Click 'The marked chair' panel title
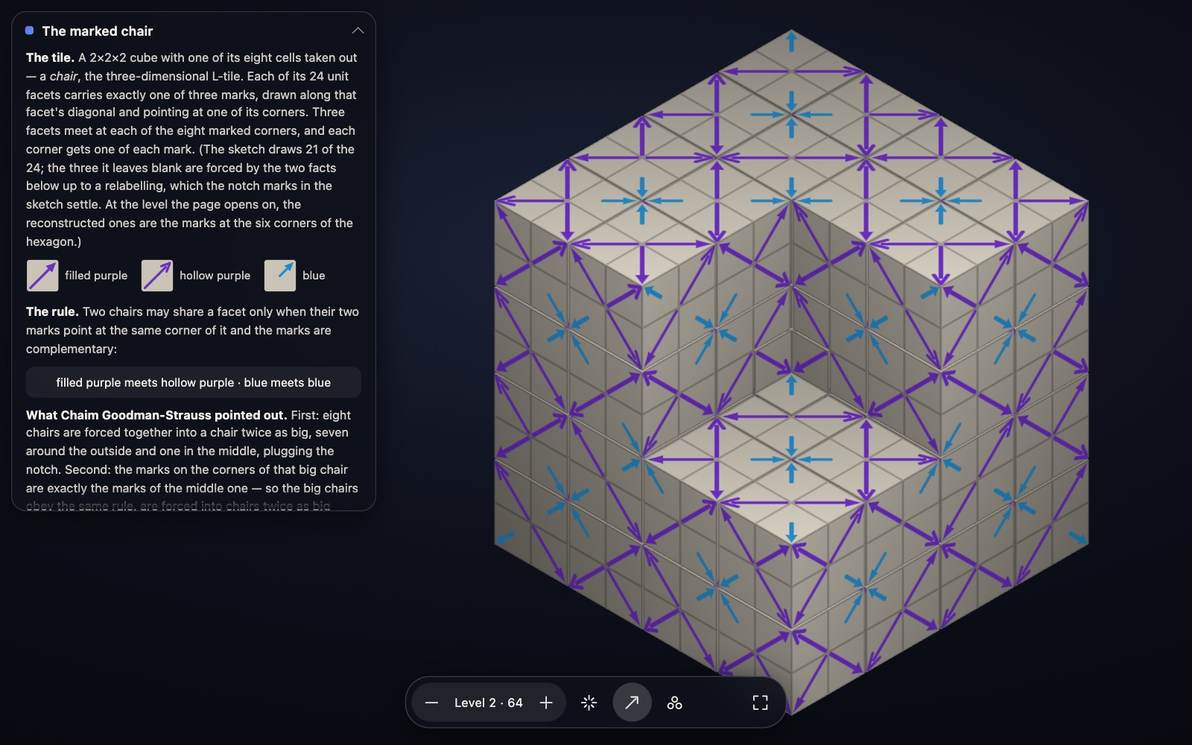 pyautogui.click(x=98, y=31)
